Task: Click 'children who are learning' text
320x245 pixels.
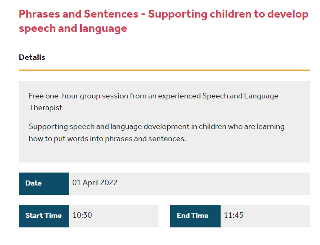Action: click(242, 126)
